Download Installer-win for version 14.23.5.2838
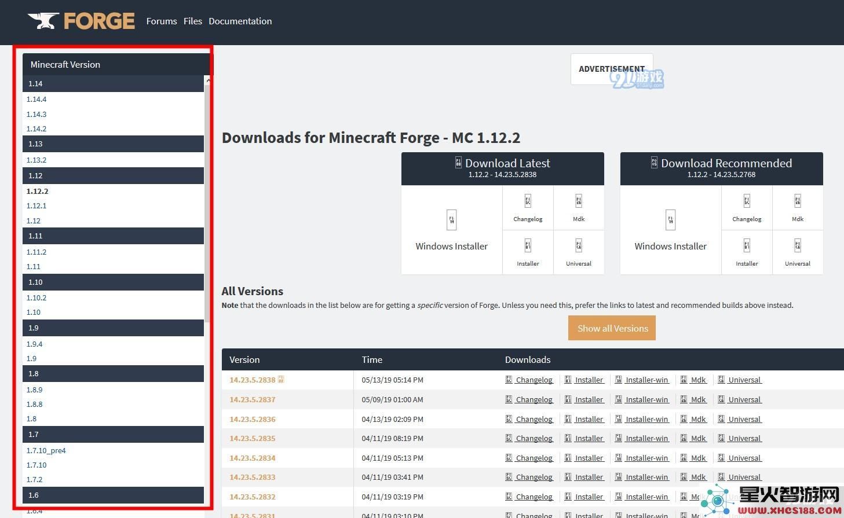The height and width of the screenshot is (518, 844). pos(642,380)
